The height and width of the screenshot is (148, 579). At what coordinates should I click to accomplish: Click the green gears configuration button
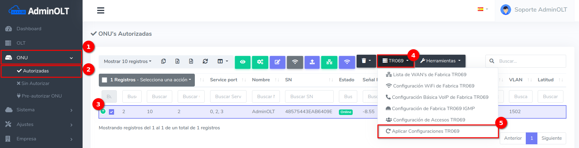(260, 62)
